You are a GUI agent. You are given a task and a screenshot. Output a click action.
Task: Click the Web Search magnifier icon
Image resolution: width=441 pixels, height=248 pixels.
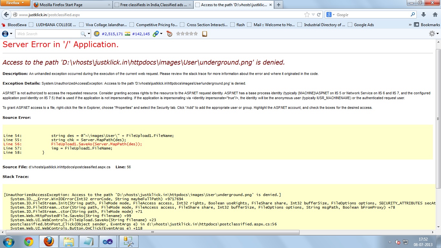pos(83,34)
